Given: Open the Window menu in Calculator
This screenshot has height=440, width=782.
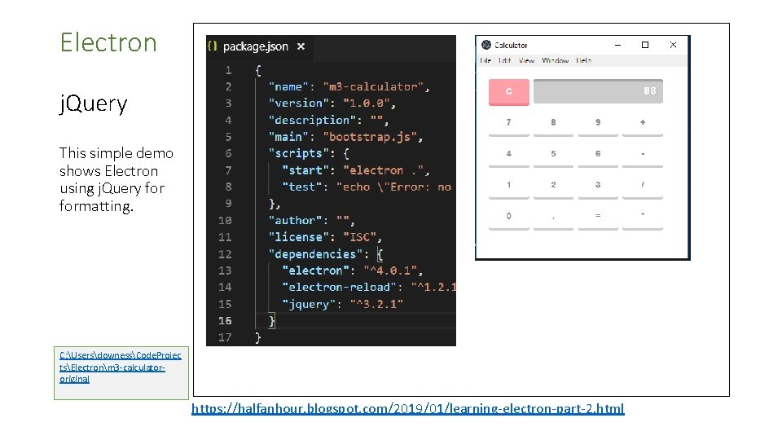Looking at the screenshot, I should [555, 60].
